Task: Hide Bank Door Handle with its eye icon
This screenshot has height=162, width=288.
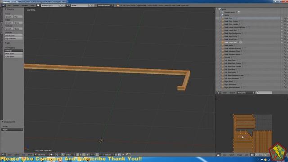Action: point(282,24)
